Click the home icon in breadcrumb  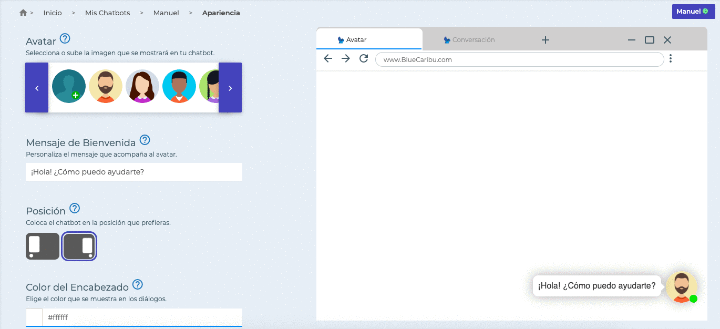click(x=23, y=13)
